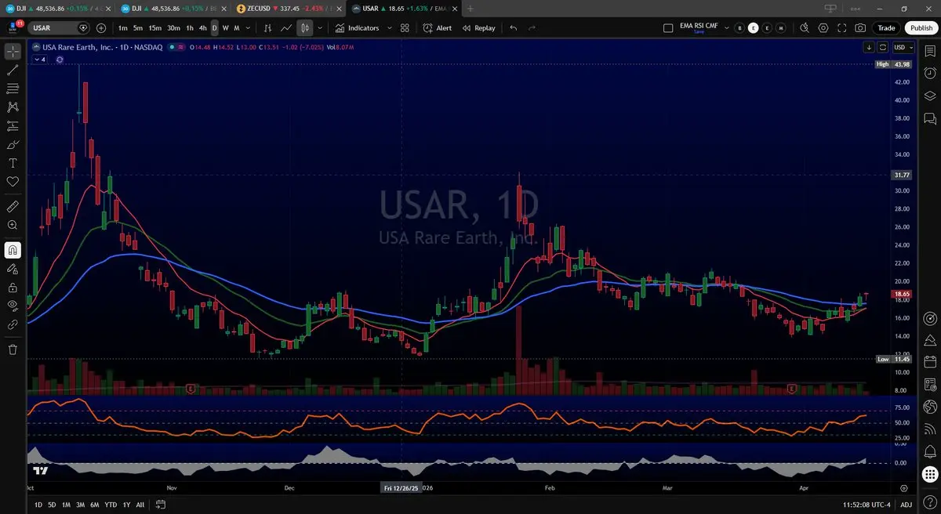The image size is (941, 514).
Task: Expand the favorite indicators dropdown arrow
Action: click(x=388, y=28)
